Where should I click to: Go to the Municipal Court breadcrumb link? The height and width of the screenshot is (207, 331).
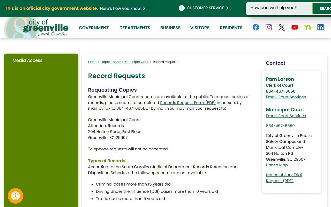(x=137, y=62)
